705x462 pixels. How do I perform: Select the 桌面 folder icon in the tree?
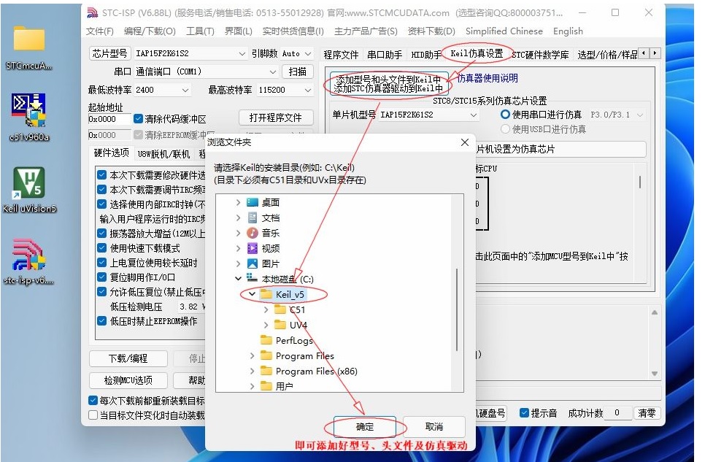coord(253,202)
